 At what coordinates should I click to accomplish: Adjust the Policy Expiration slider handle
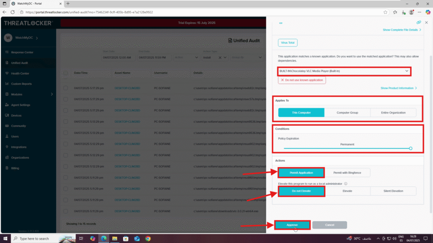(411, 148)
